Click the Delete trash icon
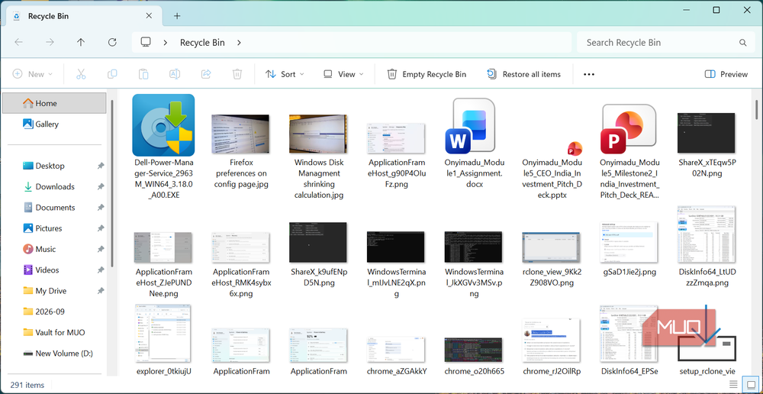This screenshot has height=394, width=763. pos(237,74)
